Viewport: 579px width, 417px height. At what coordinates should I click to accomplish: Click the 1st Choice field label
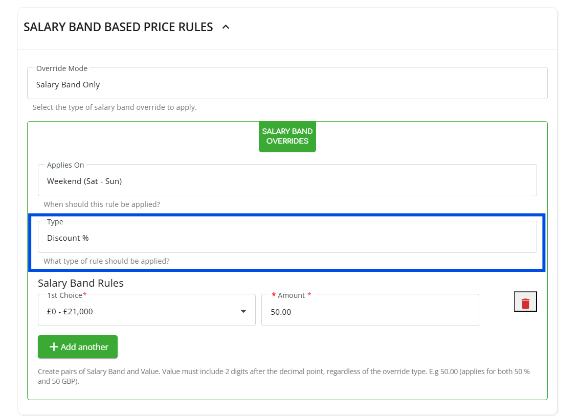click(x=65, y=295)
